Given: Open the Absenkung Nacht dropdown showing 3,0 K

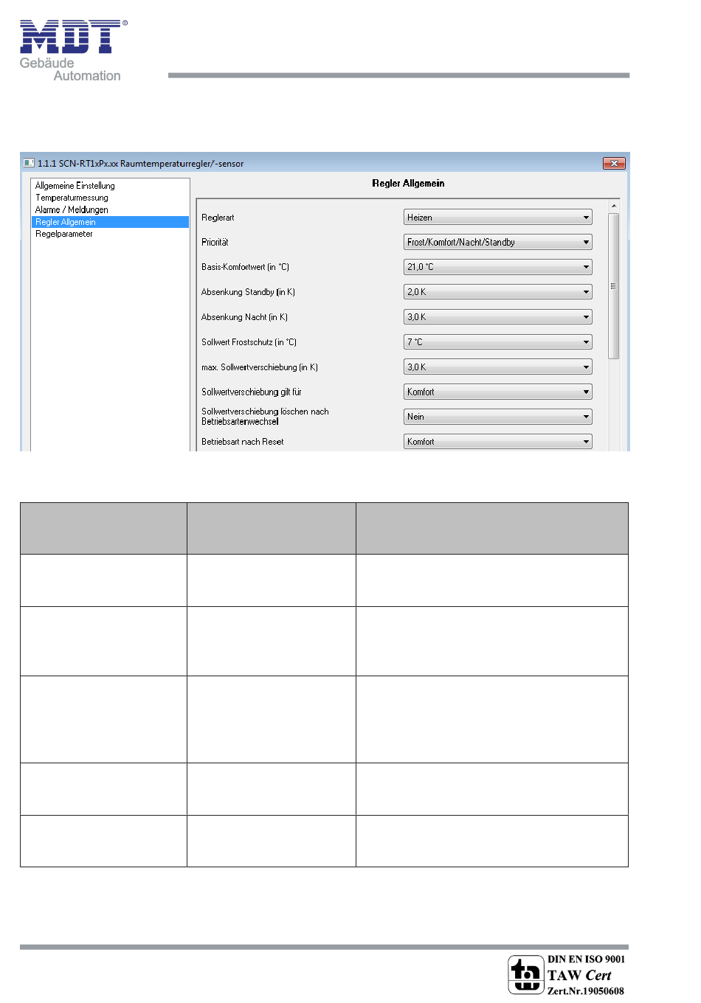Looking at the screenshot, I should click(x=498, y=317).
